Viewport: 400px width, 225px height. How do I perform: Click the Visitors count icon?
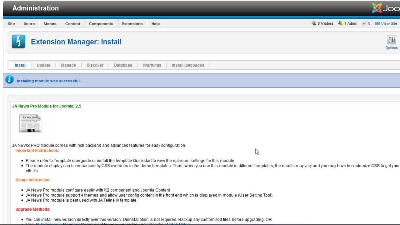pos(314,23)
